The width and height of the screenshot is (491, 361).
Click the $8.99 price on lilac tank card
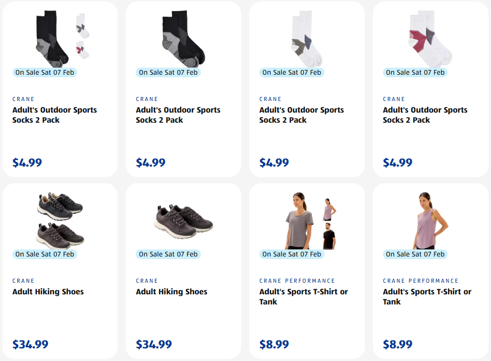coord(398,344)
